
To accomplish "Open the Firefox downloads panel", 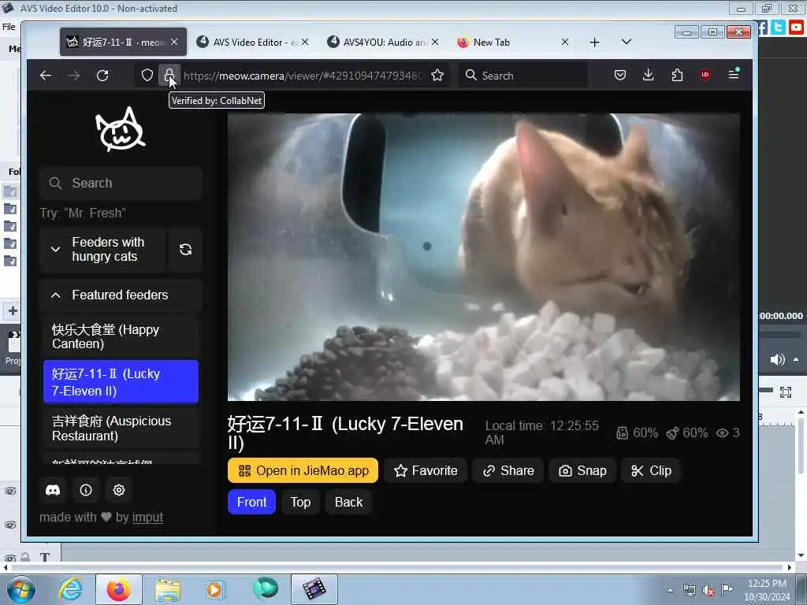I will [649, 75].
